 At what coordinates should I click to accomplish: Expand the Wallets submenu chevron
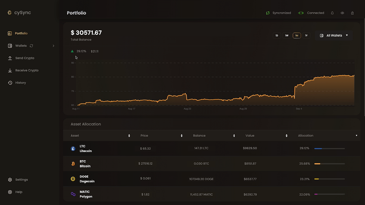click(x=53, y=46)
